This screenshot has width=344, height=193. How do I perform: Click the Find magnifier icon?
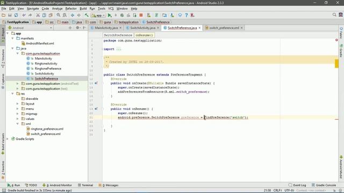click(59, 15)
